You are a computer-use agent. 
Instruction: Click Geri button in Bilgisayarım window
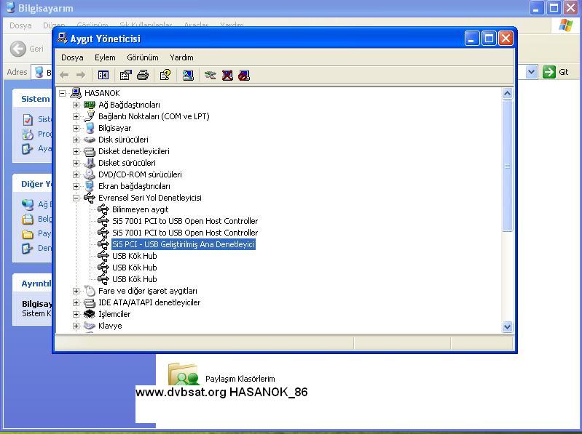[x=27, y=49]
